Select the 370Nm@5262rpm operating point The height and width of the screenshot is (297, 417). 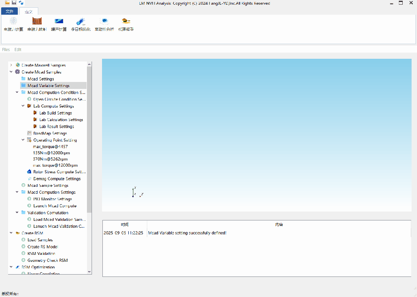[50, 159]
